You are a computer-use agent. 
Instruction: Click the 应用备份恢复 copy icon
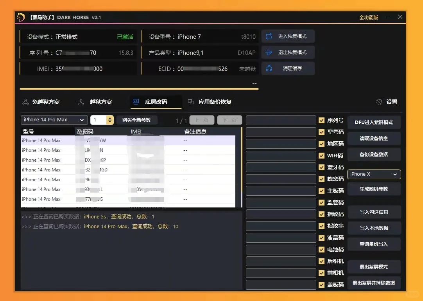191,102
